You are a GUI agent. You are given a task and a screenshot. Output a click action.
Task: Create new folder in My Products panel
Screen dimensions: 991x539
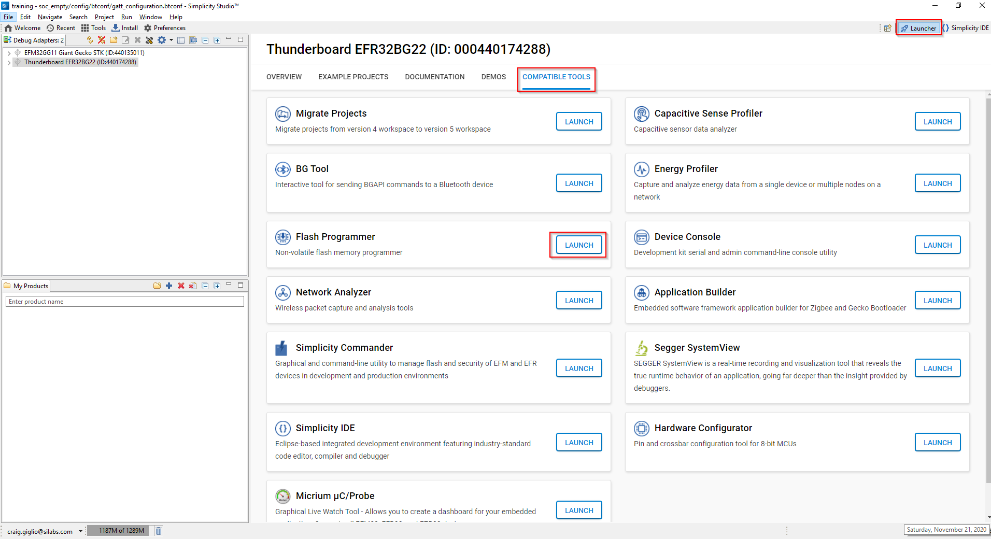(x=157, y=286)
